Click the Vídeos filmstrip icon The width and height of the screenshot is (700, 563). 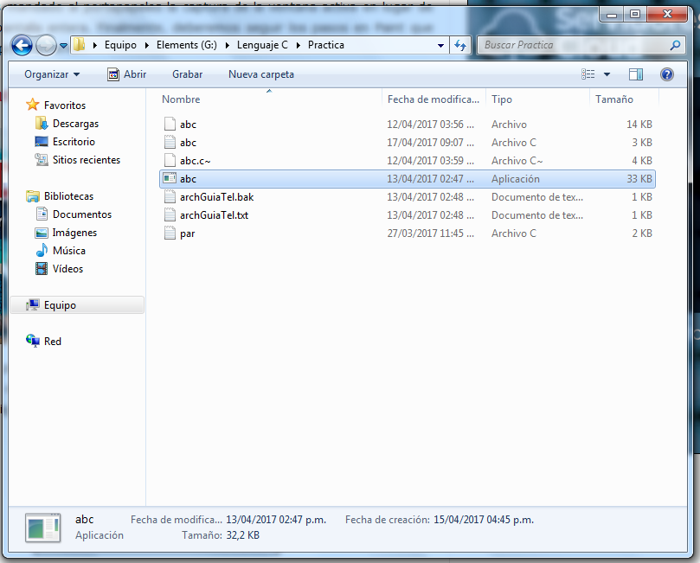[42, 269]
